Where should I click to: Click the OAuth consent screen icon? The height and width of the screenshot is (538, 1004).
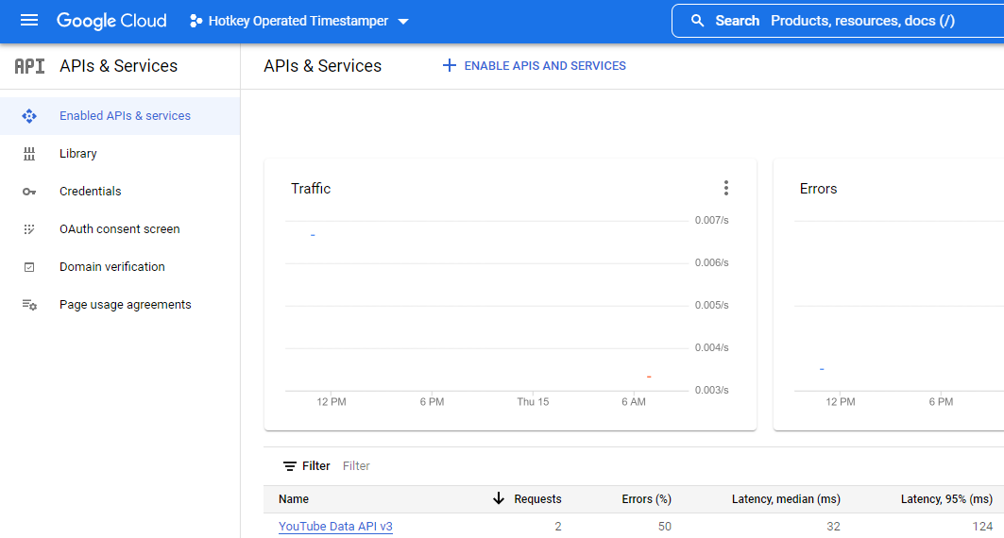tap(29, 229)
